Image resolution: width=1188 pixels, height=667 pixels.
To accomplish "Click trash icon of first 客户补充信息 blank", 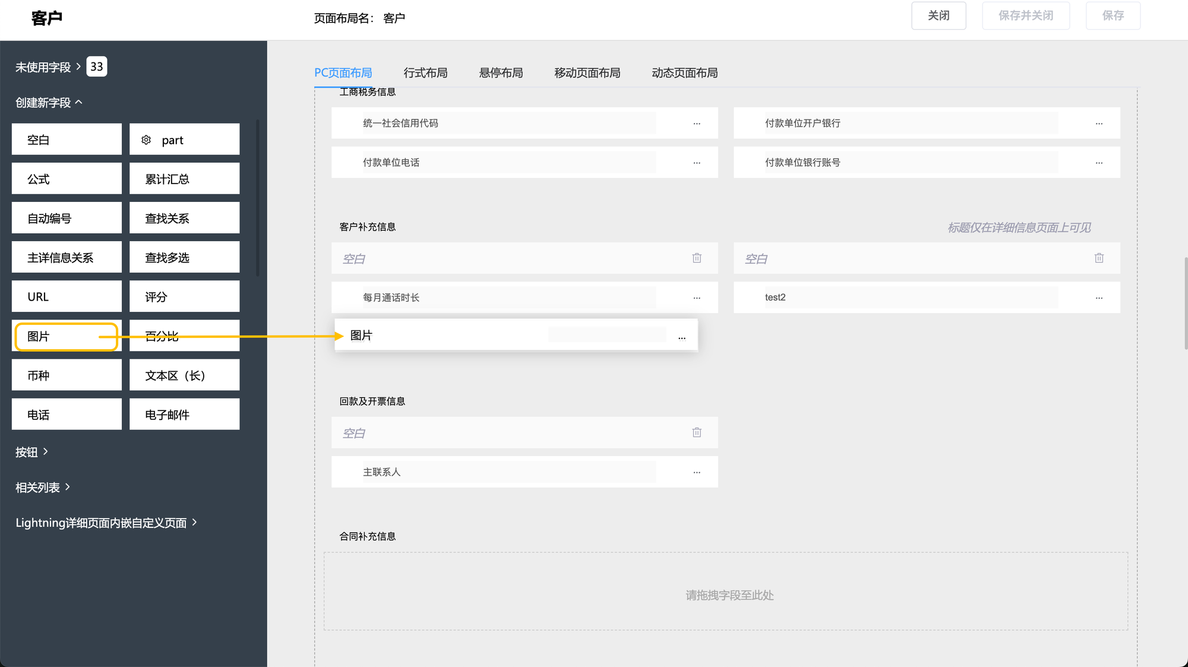I will [697, 258].
